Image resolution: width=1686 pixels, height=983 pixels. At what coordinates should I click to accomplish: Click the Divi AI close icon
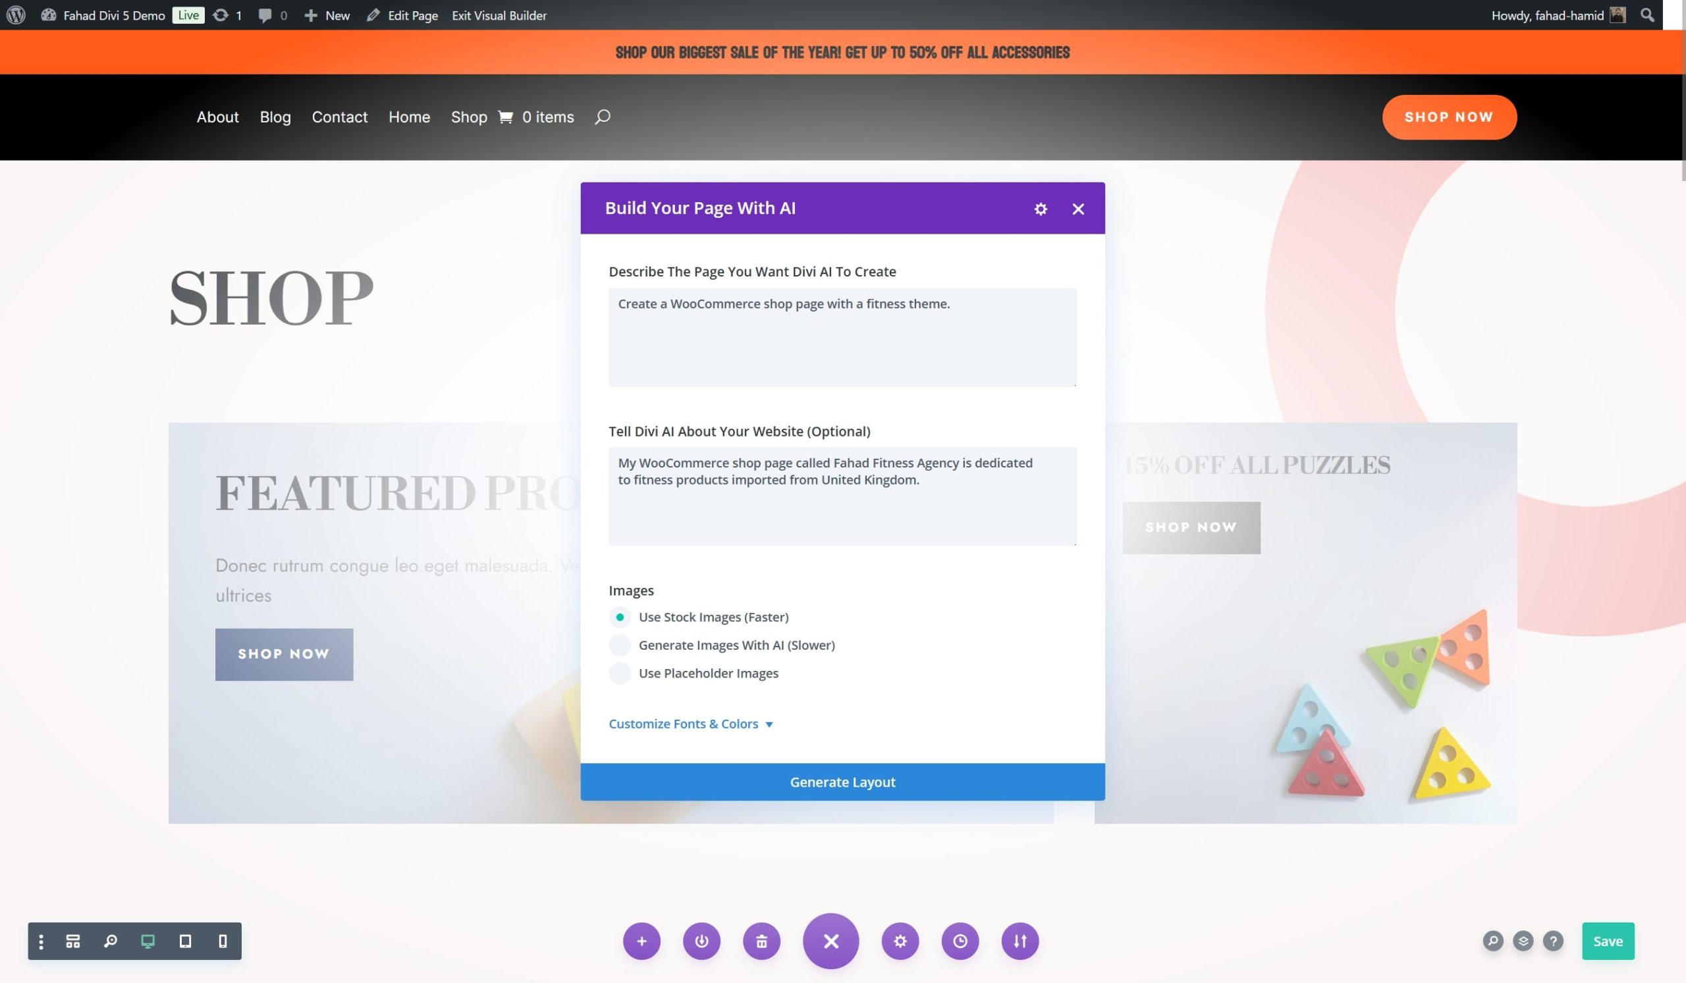1076,208
